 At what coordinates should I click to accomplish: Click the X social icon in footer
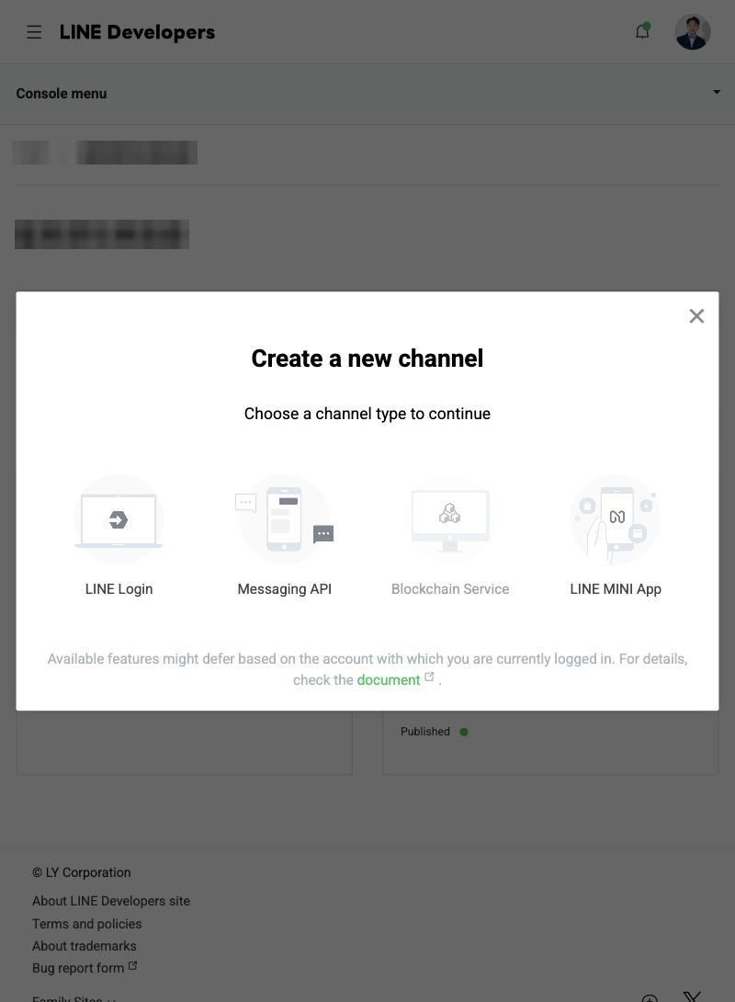692,996
